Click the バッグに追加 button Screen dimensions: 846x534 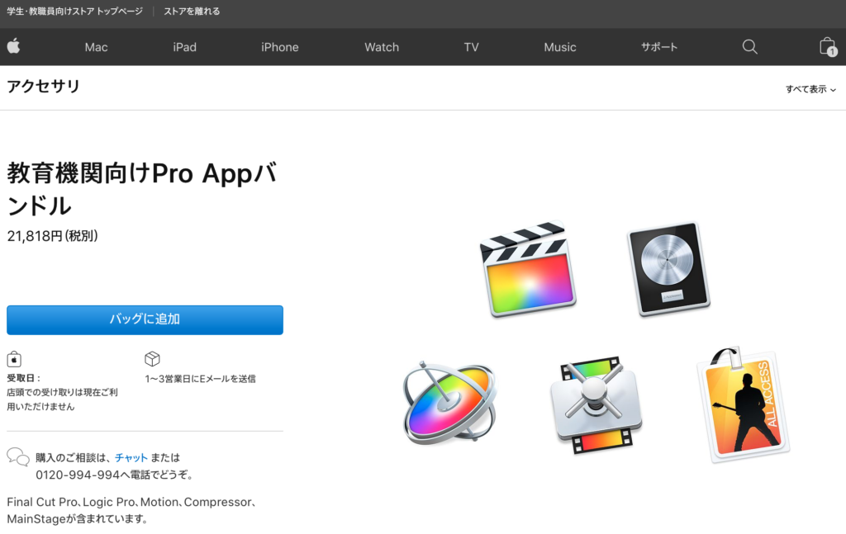click(145, 320)
